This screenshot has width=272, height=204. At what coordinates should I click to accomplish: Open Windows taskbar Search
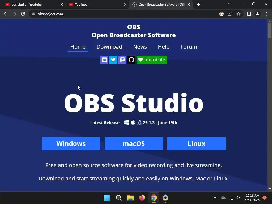(x=119, y=198)
